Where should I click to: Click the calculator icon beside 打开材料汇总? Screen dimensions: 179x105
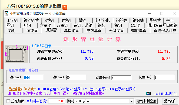[148, 93]
